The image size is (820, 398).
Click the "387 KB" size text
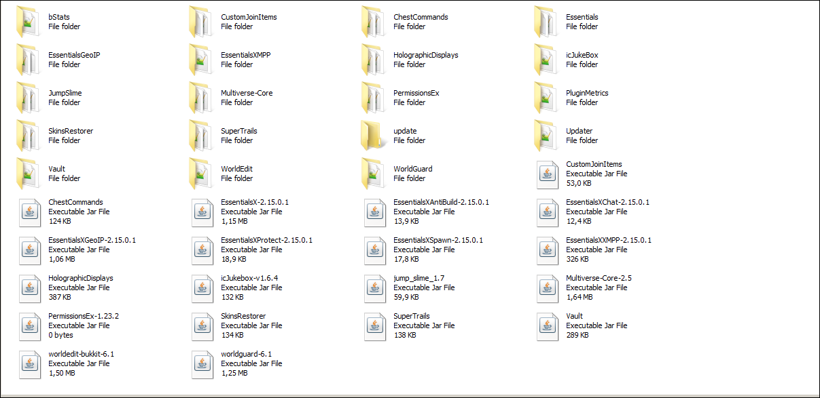click(x=59, y=297)
